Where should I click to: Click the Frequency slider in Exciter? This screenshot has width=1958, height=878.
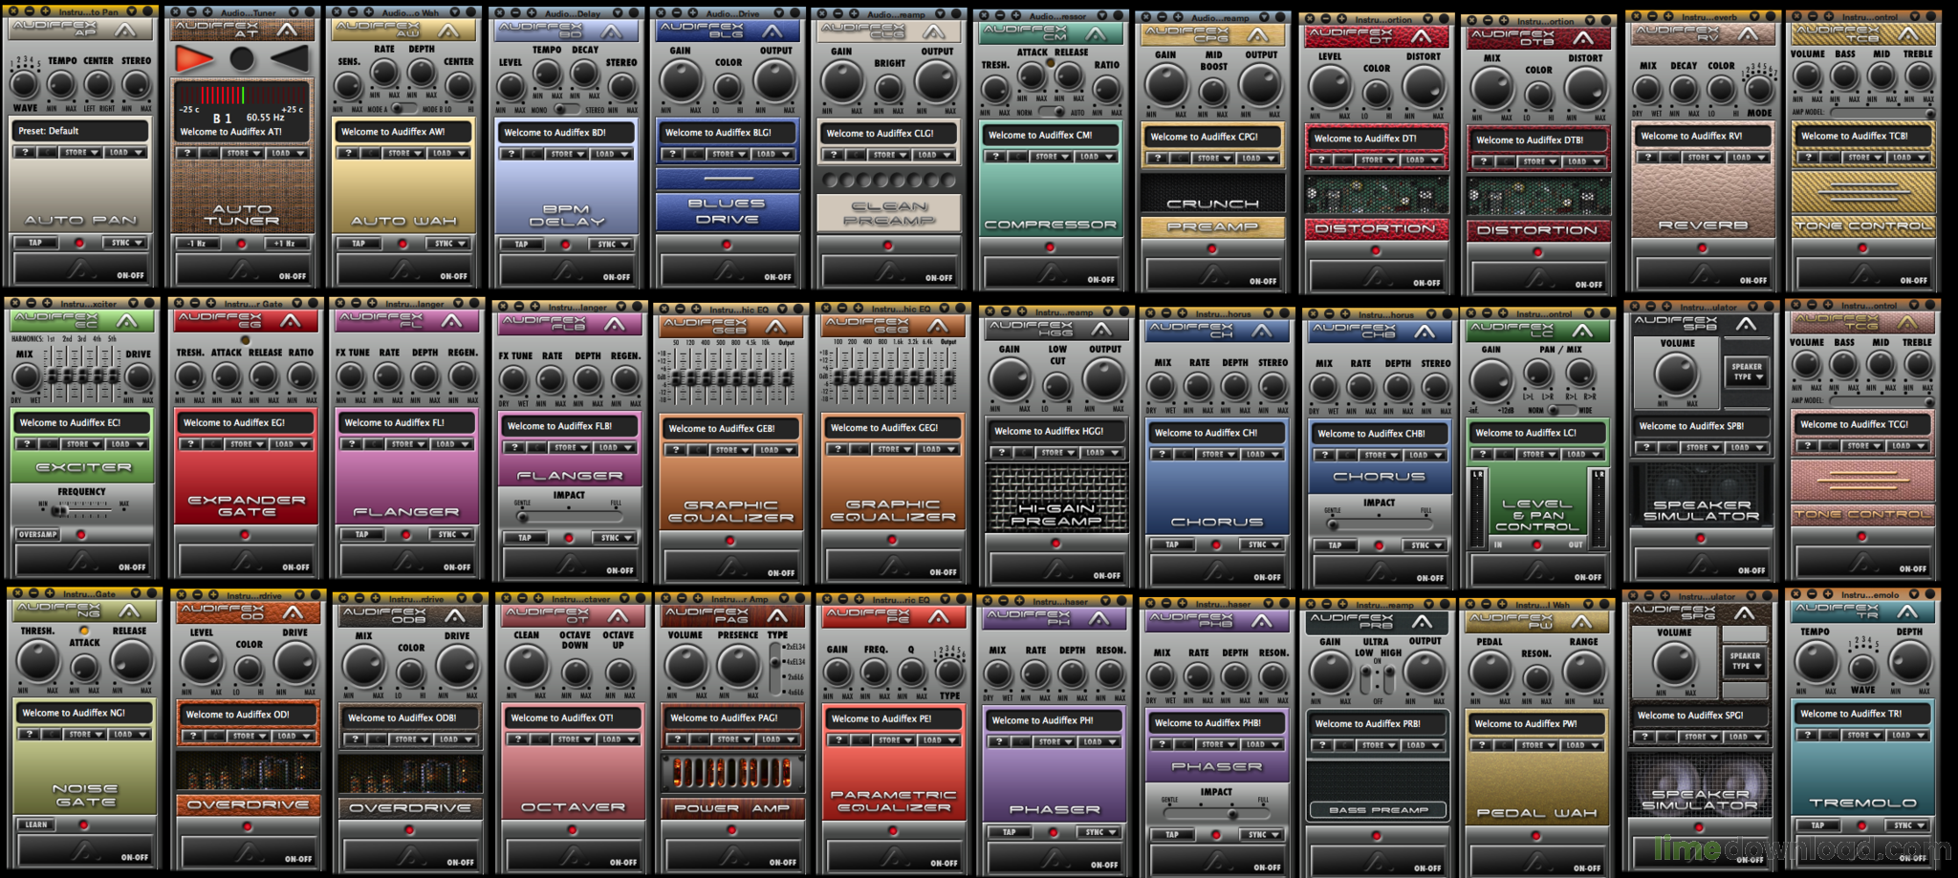click(x=82, y=511)
